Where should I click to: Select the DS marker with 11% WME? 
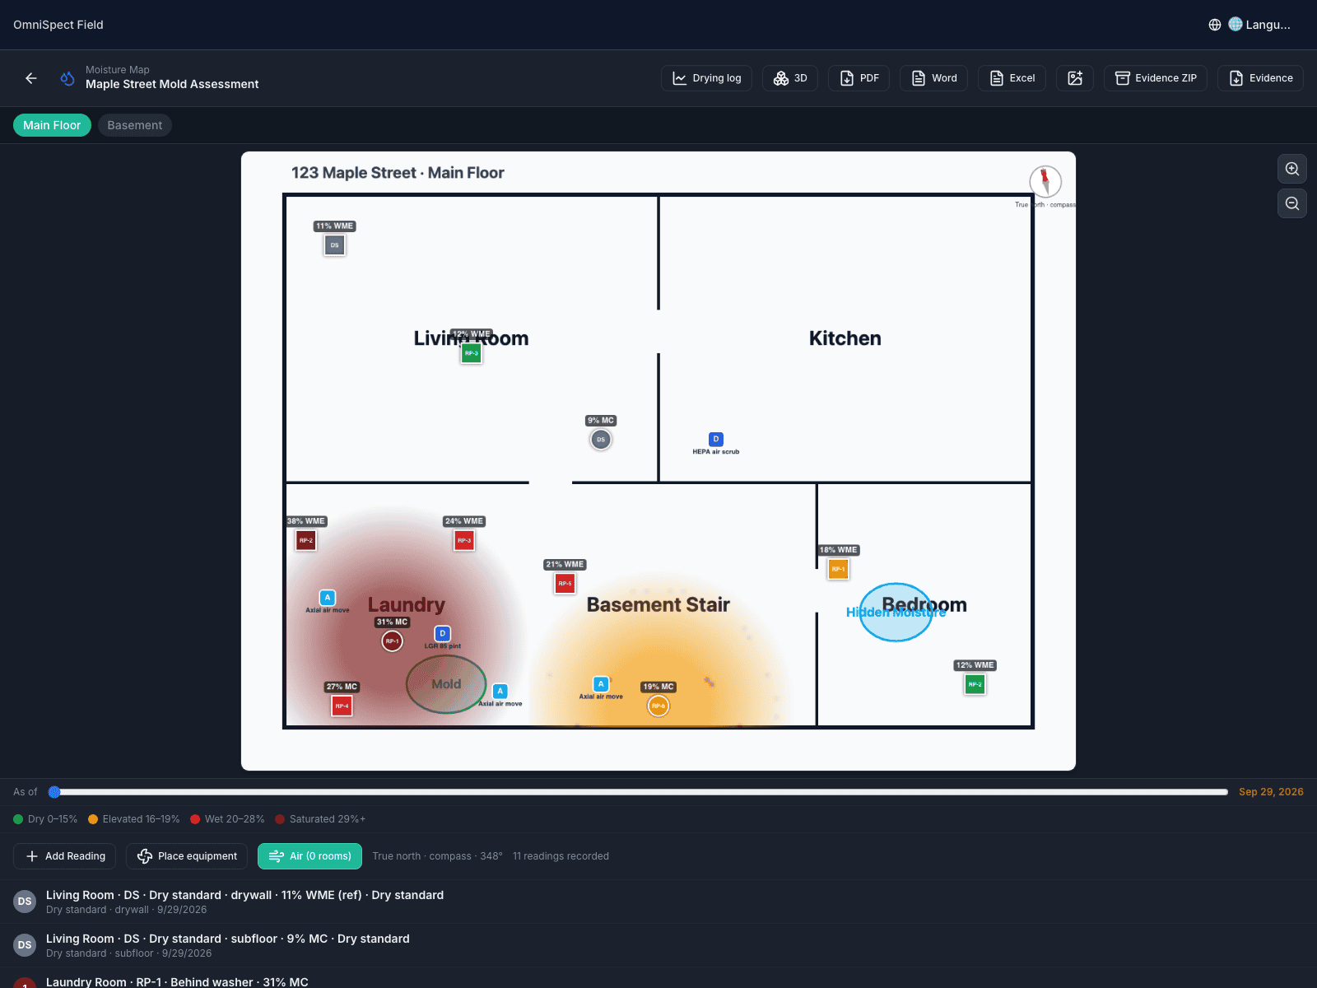point(334,245)
